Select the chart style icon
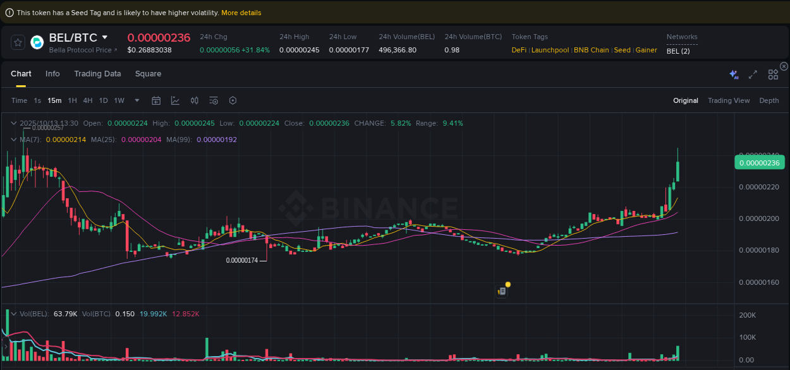 coord(175,100)
